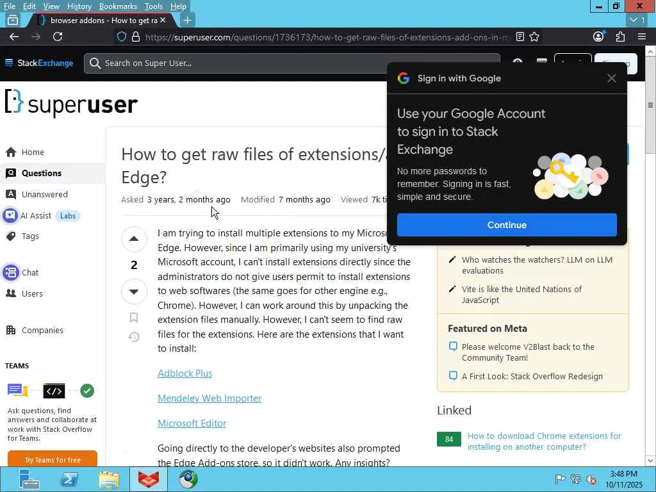Open the Tools menu

[x=154, y=6]
